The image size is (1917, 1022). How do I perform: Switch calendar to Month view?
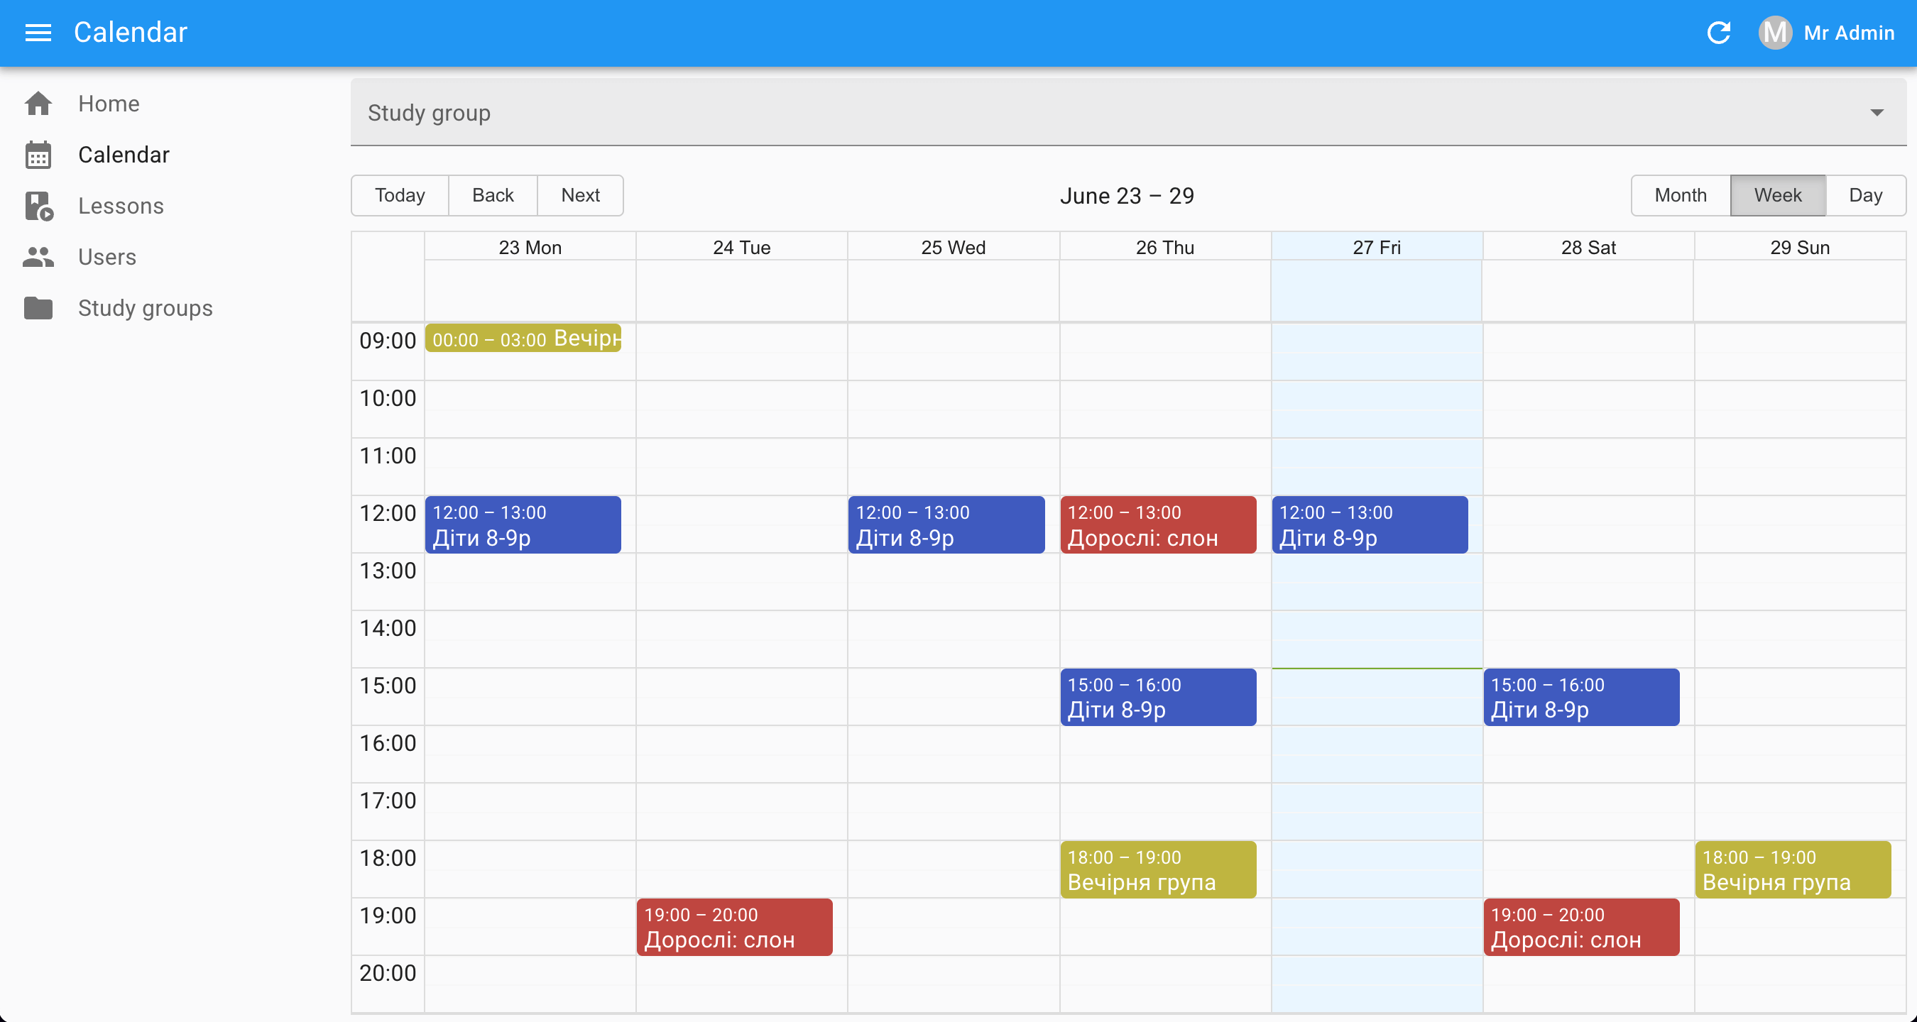(1680, 196)
